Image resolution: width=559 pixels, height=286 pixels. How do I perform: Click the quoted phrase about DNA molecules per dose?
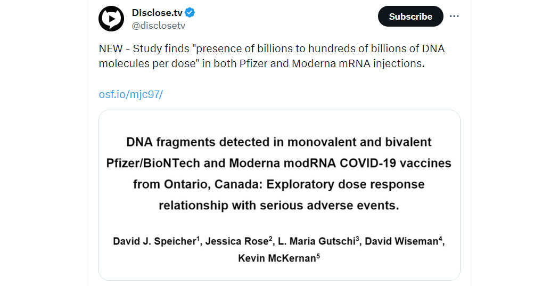[272, 56]
